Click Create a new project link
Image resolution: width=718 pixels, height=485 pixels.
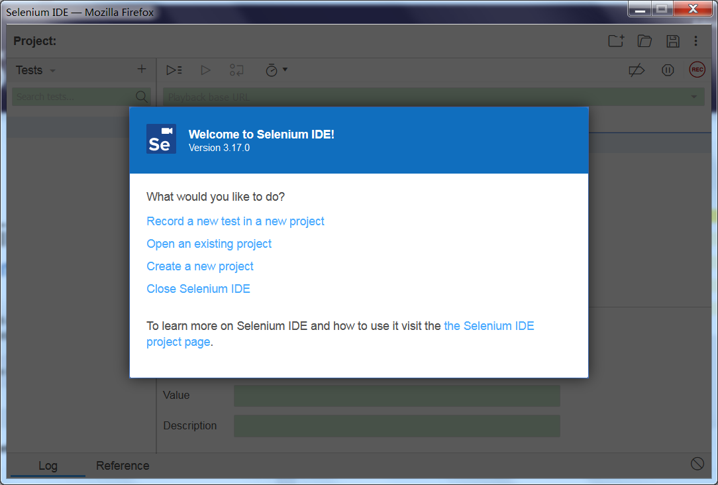point(199,266)
